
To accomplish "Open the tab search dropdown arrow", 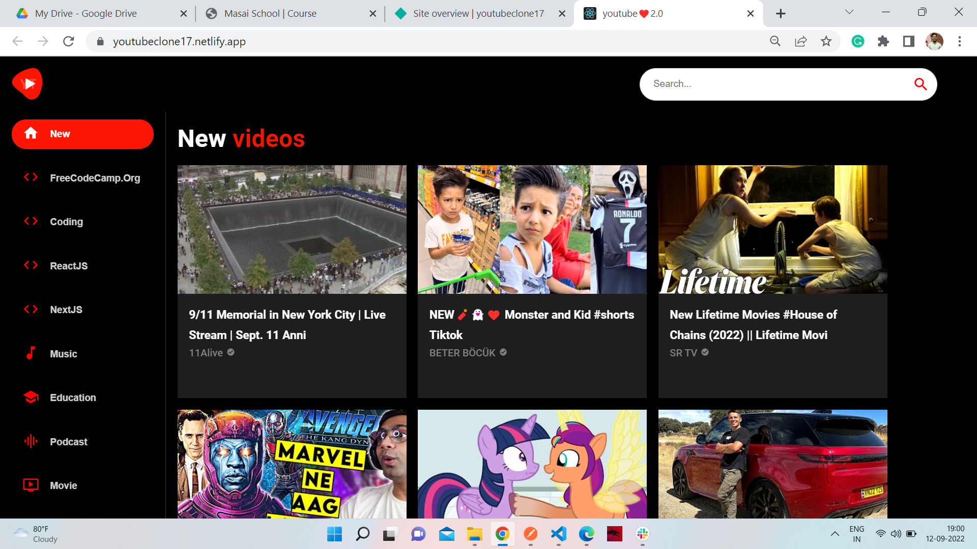I will pos(849,12).
